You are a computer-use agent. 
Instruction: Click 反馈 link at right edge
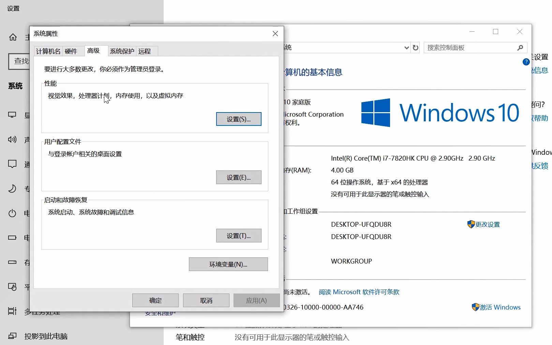pyautogui.click(x=540, y=166)
